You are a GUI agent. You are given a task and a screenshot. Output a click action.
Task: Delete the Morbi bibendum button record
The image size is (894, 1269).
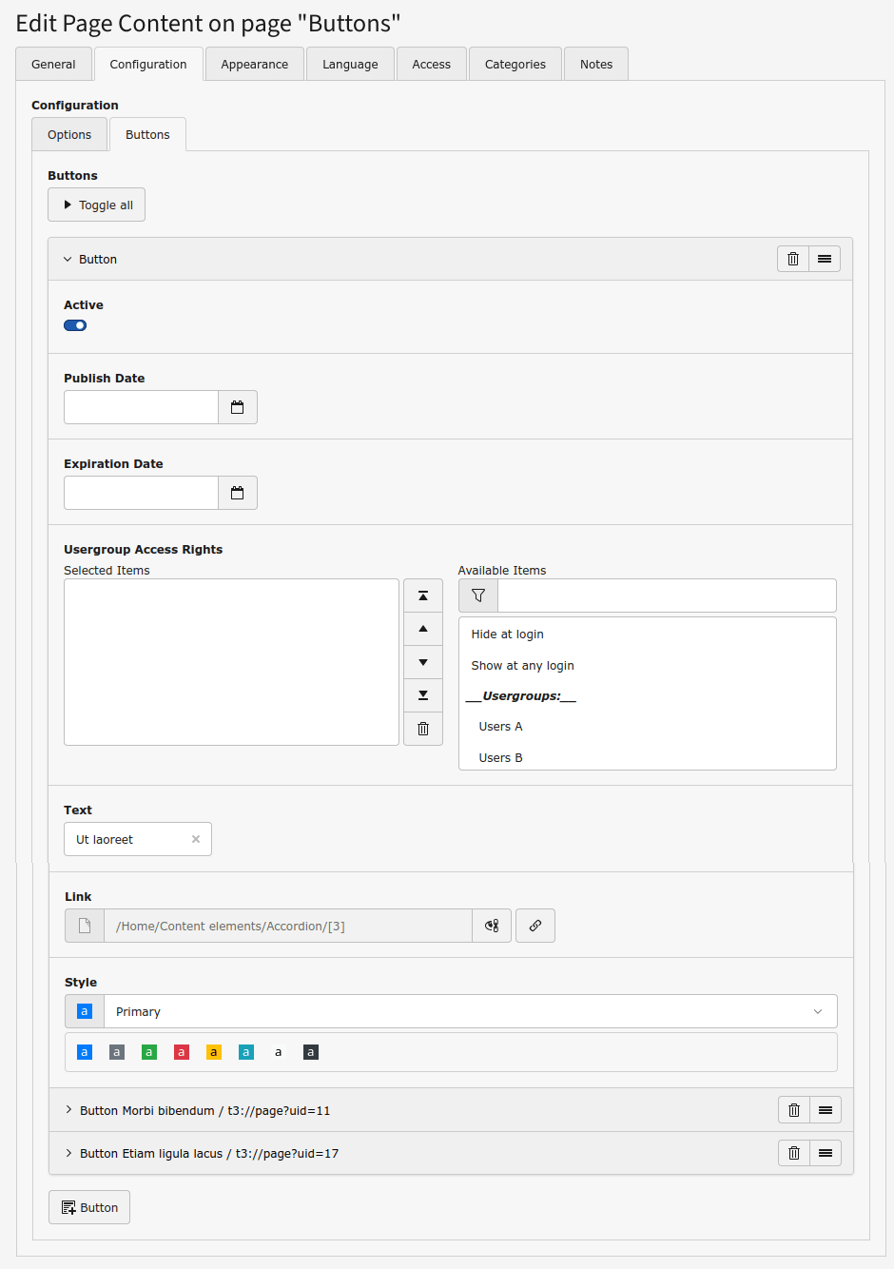click(x=794, y=1110)
